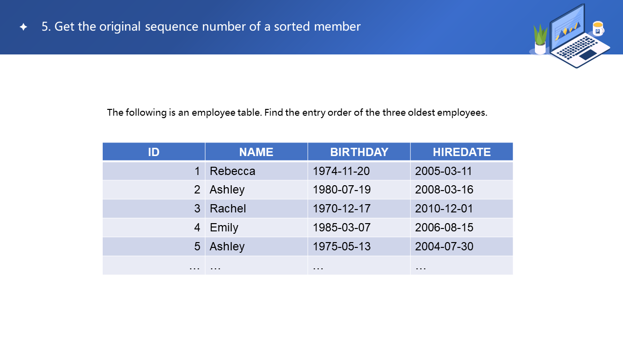Select the NAME column header
The image size is (623, 350).
click(x=256, y=152)
